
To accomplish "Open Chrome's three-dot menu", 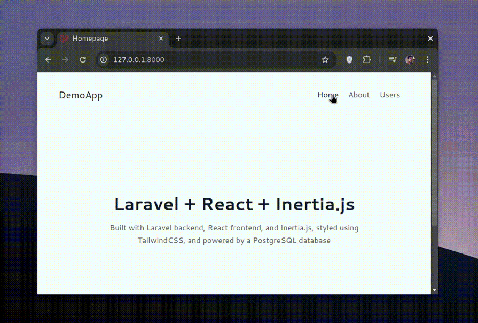I will click(x=427, y=60).
